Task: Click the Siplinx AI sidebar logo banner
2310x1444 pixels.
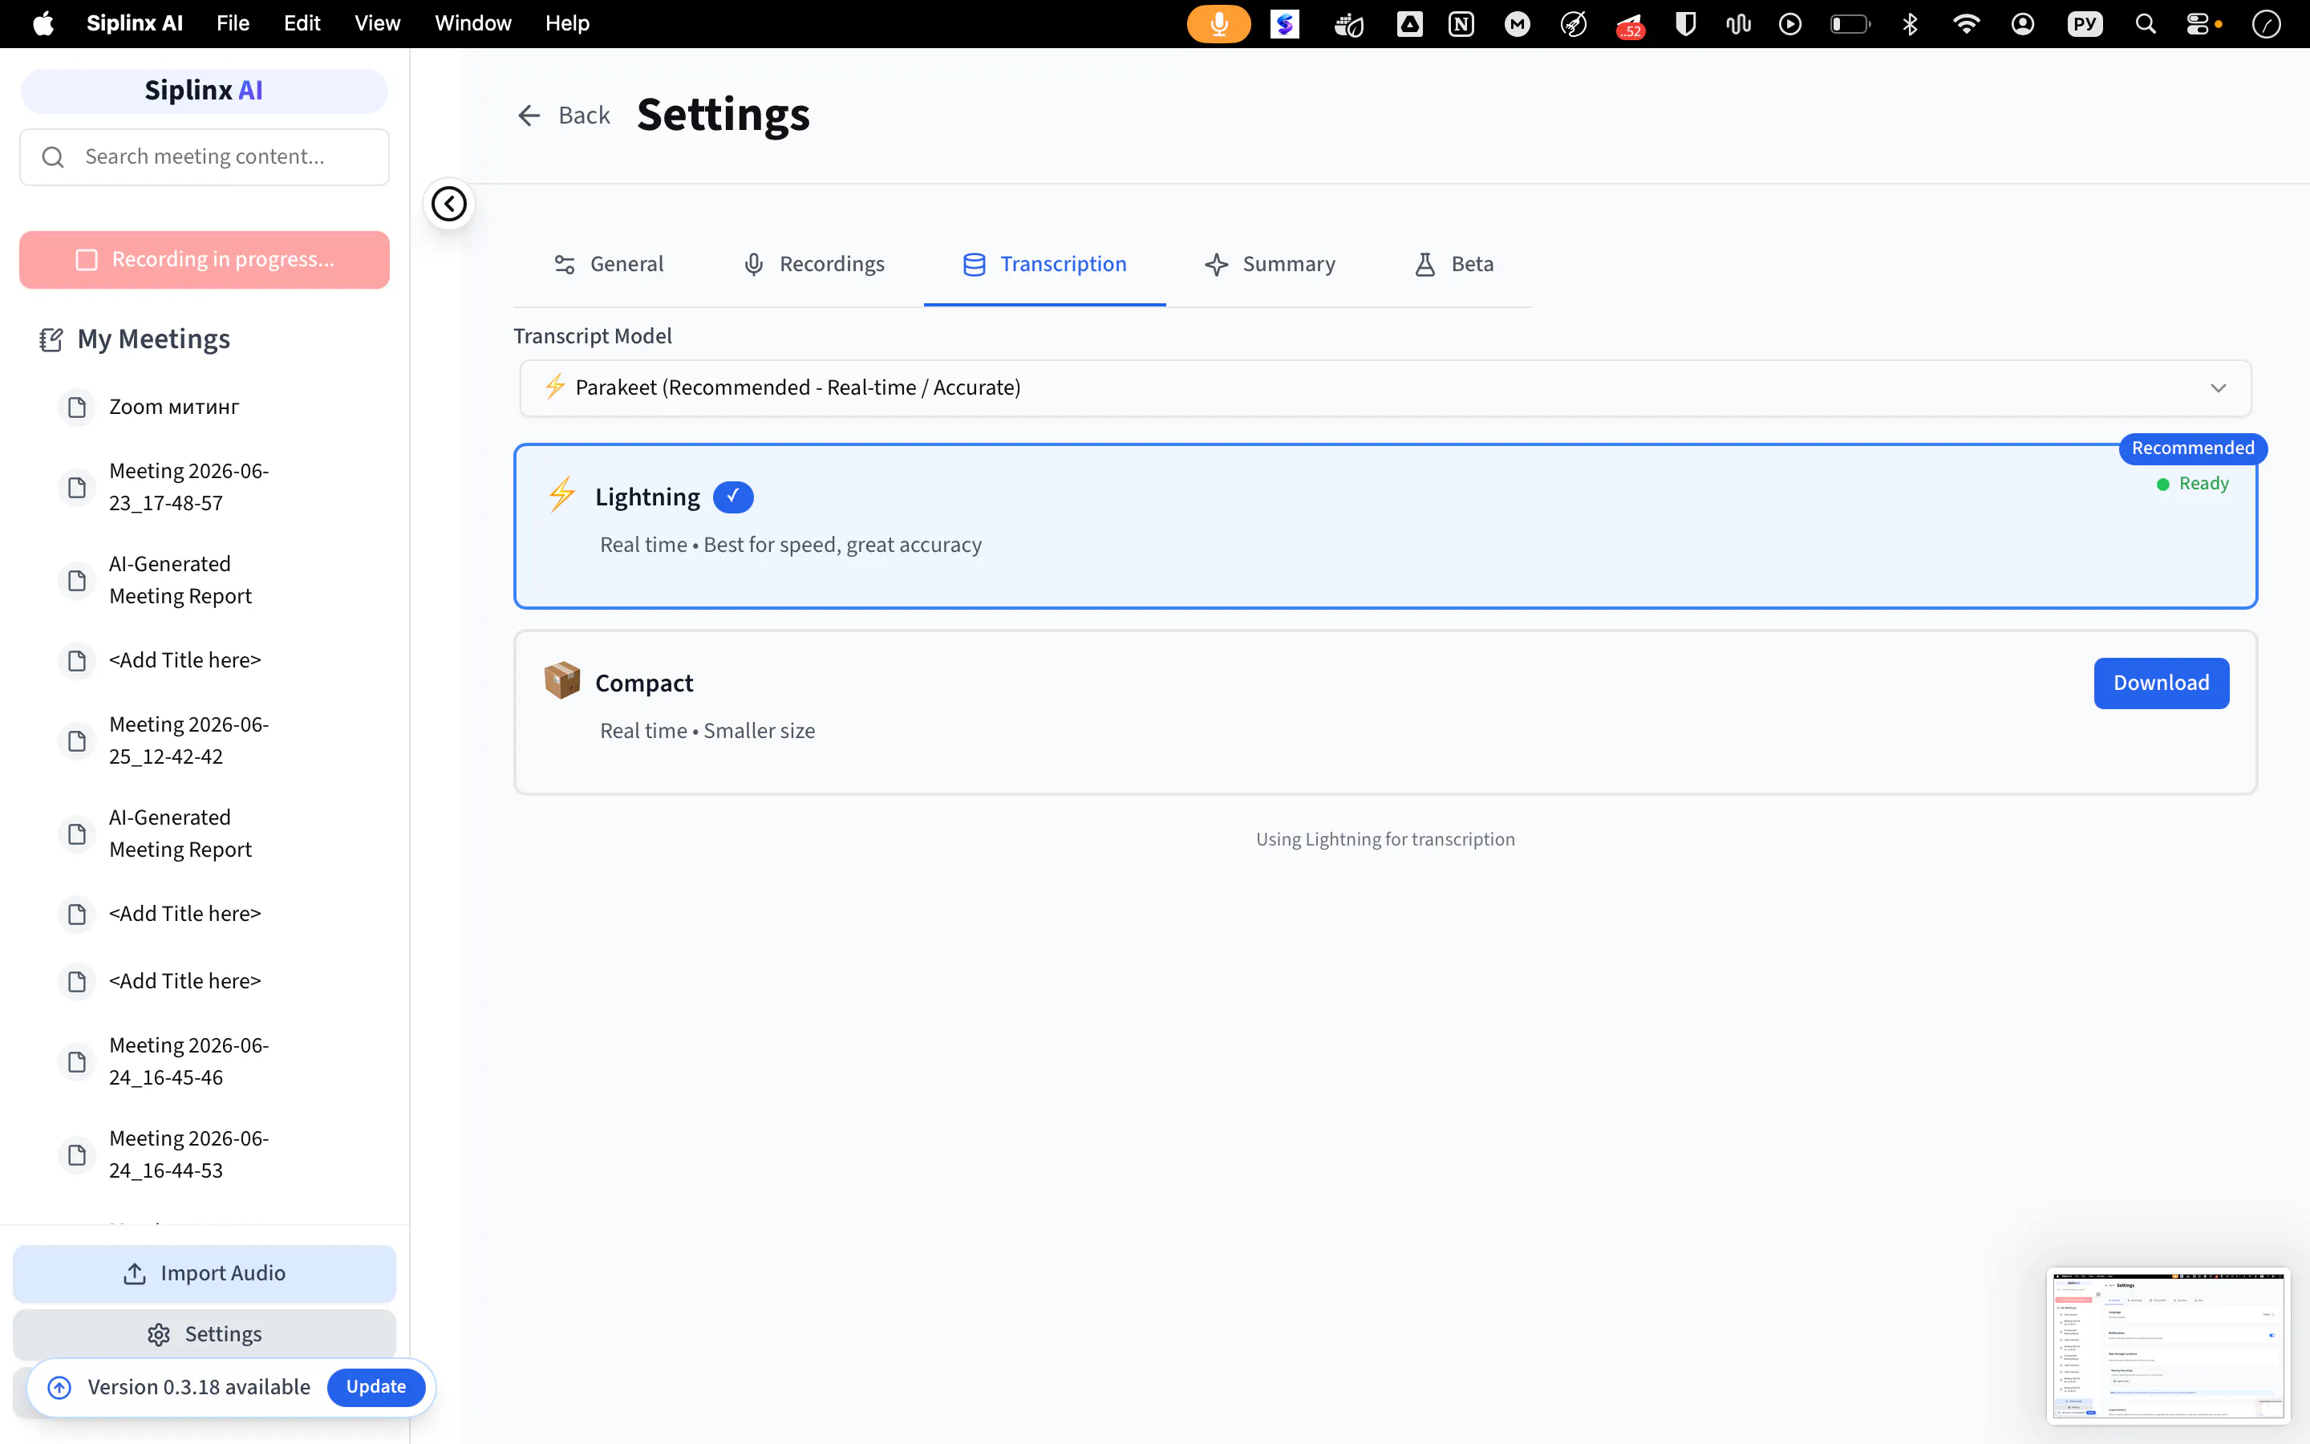Action: (x=205, y=91)
